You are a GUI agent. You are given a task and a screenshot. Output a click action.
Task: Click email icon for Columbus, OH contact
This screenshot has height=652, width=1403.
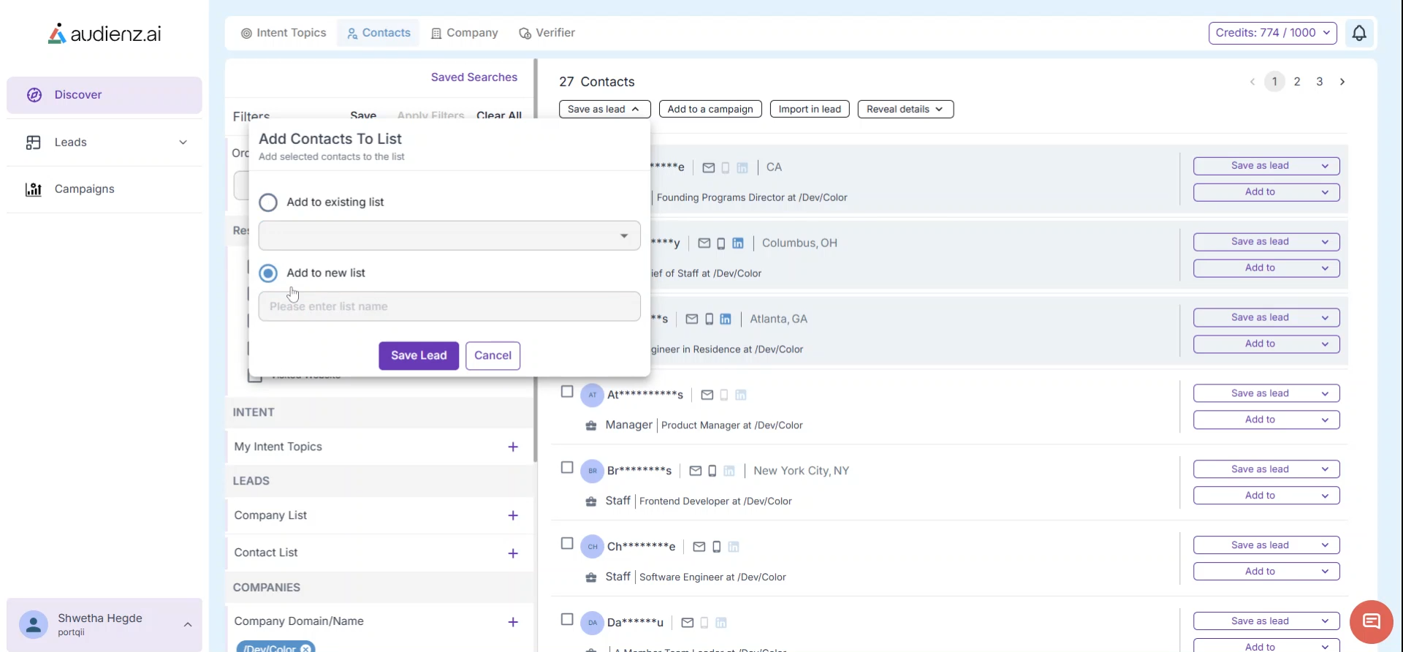point(704,243)
